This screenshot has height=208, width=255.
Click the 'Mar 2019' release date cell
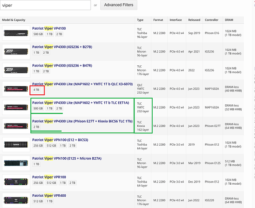click(194, 163)
